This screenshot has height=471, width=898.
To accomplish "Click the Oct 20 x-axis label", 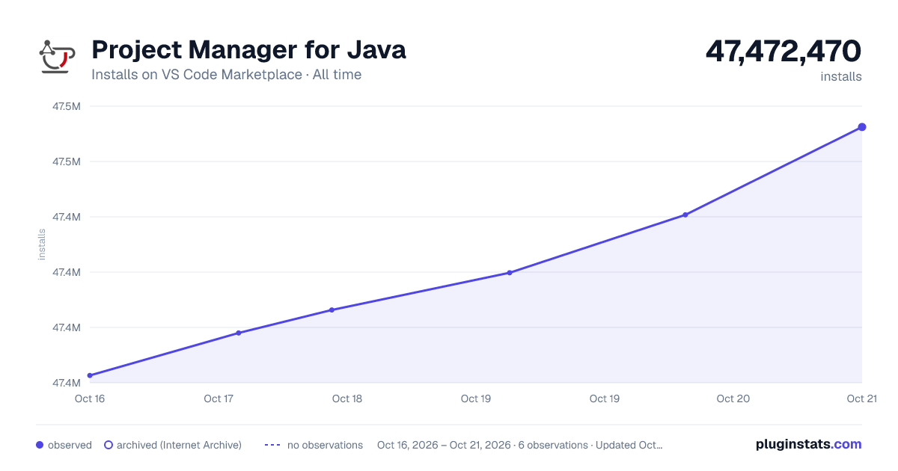I will point(733,398).
